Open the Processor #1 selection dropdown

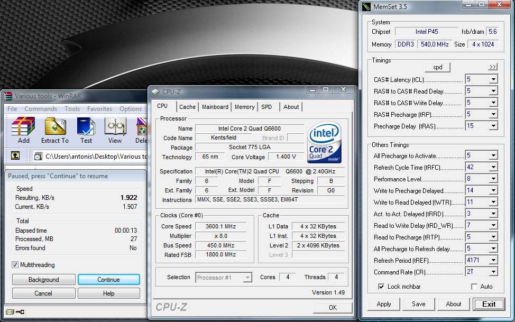(247, 278)
